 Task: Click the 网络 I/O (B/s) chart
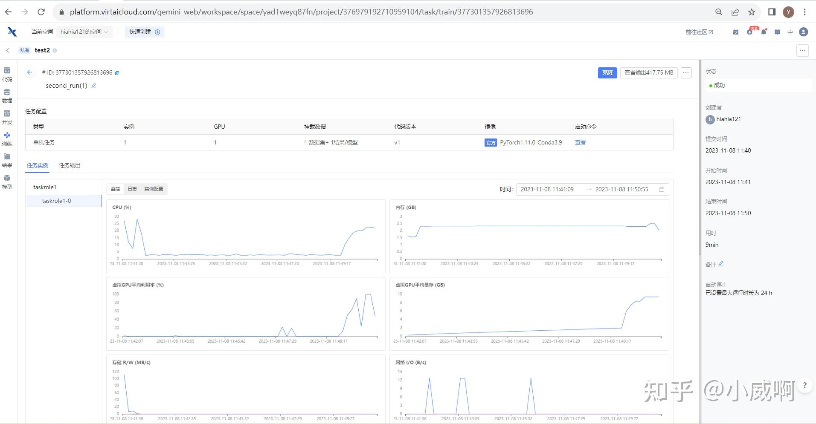529,389
